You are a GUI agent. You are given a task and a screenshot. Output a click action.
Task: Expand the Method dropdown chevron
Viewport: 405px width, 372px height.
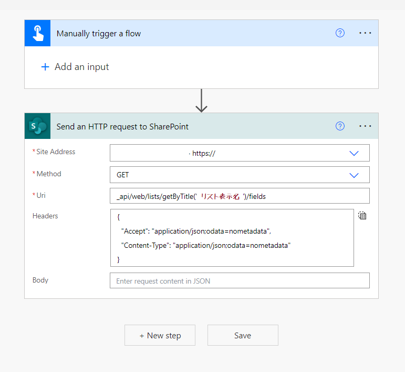[354, 175]
